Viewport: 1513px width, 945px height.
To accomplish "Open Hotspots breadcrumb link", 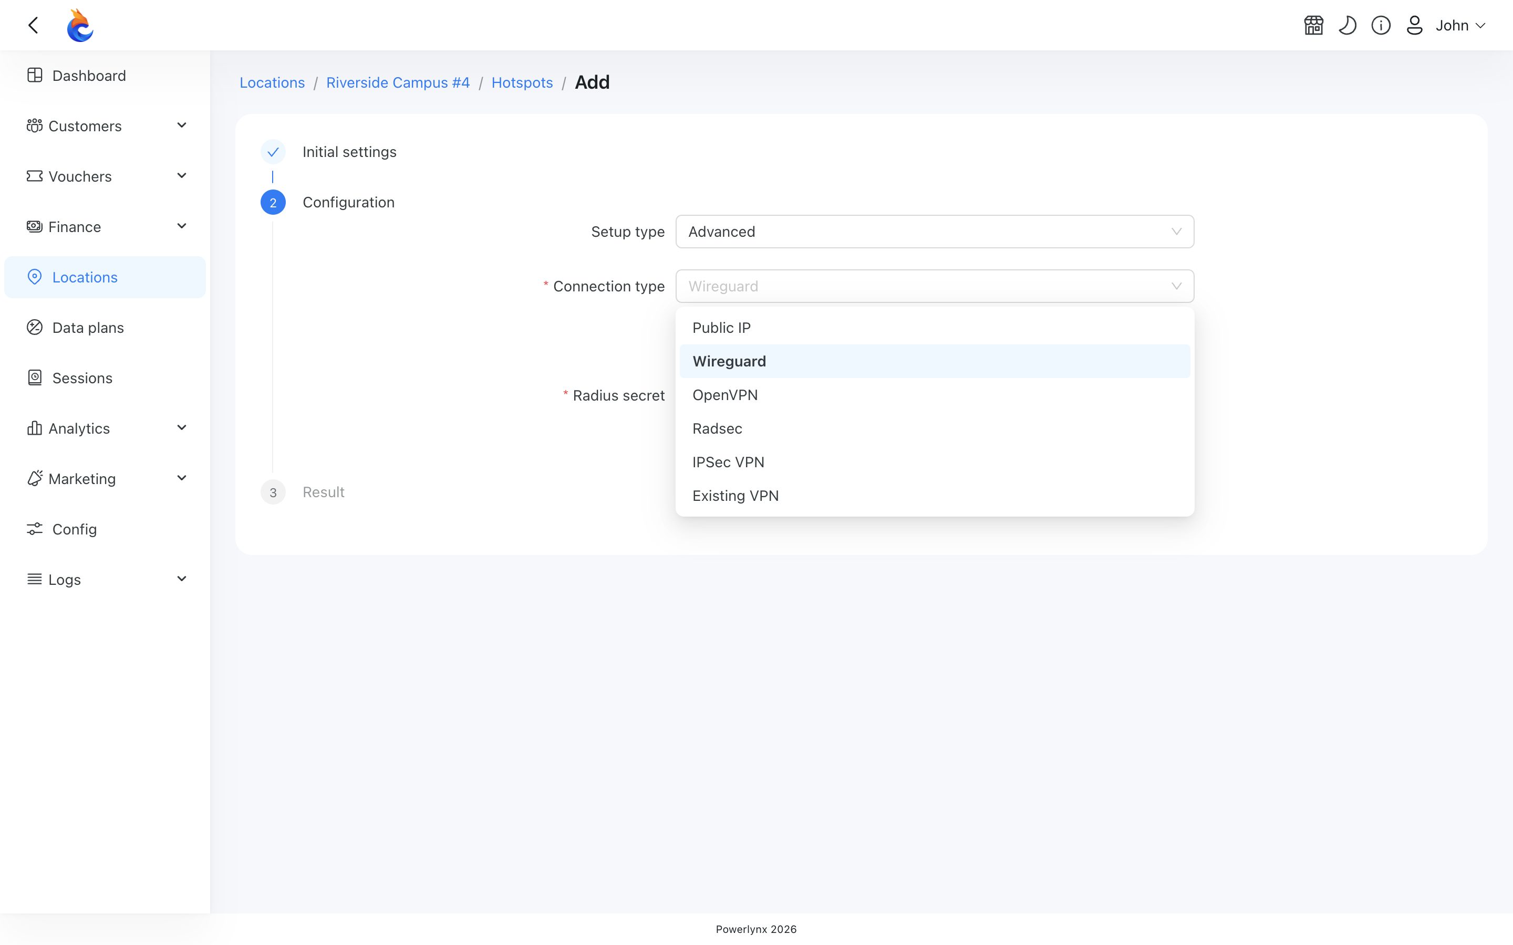I will tap(522, 82).
